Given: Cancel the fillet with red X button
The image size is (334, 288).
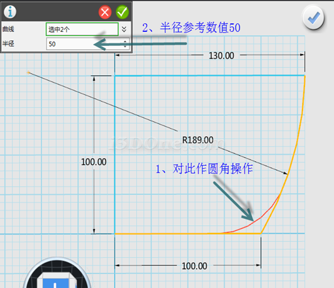Looking at the screenshot, I should [105, 13].
